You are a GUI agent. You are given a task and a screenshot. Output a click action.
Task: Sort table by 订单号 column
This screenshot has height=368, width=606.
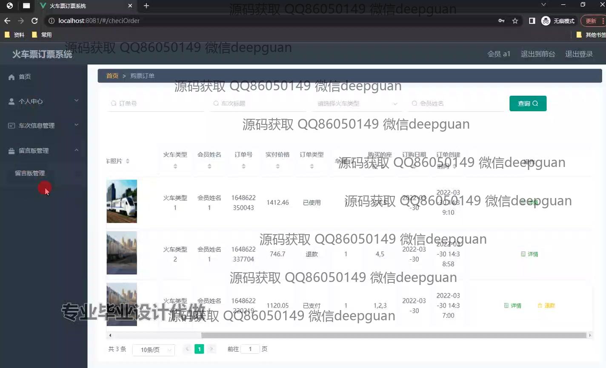tap(243, 166)
